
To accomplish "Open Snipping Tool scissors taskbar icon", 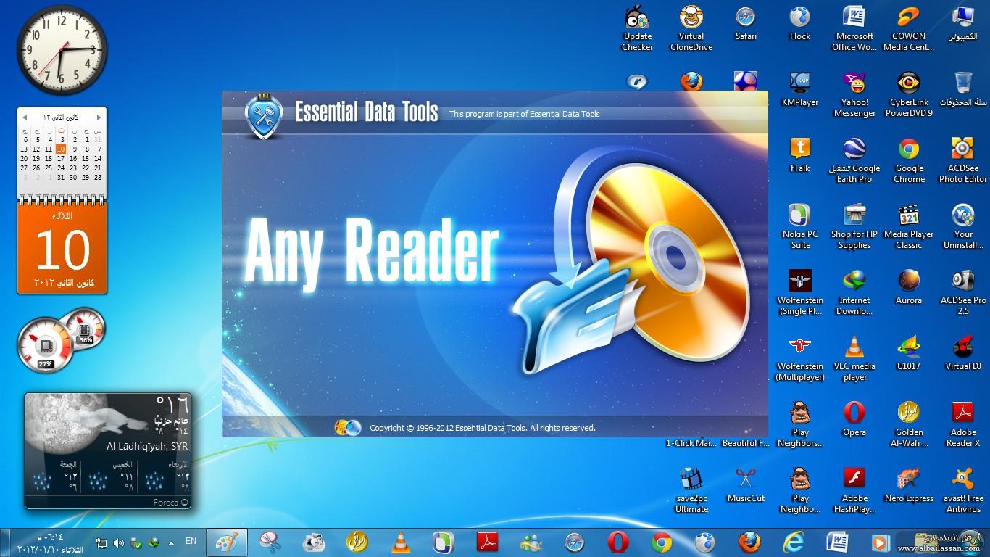I will click(x=270, y=542).
